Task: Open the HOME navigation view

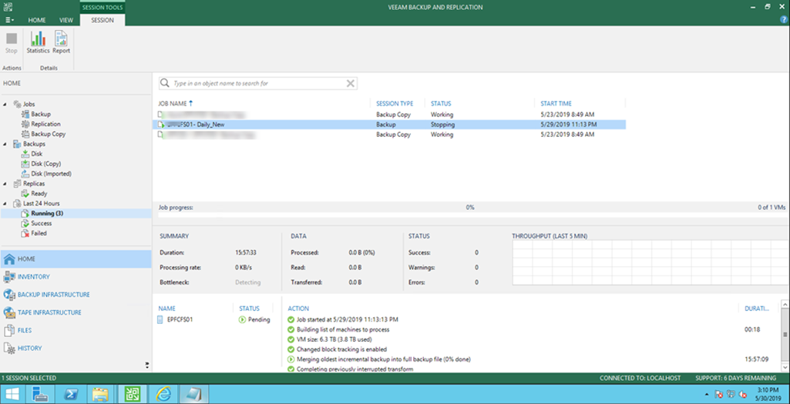Action: [76, 259]
